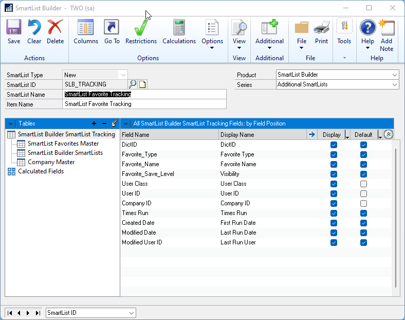
Task: Uncheck Default for Created Date row
Action: point(363,223)
